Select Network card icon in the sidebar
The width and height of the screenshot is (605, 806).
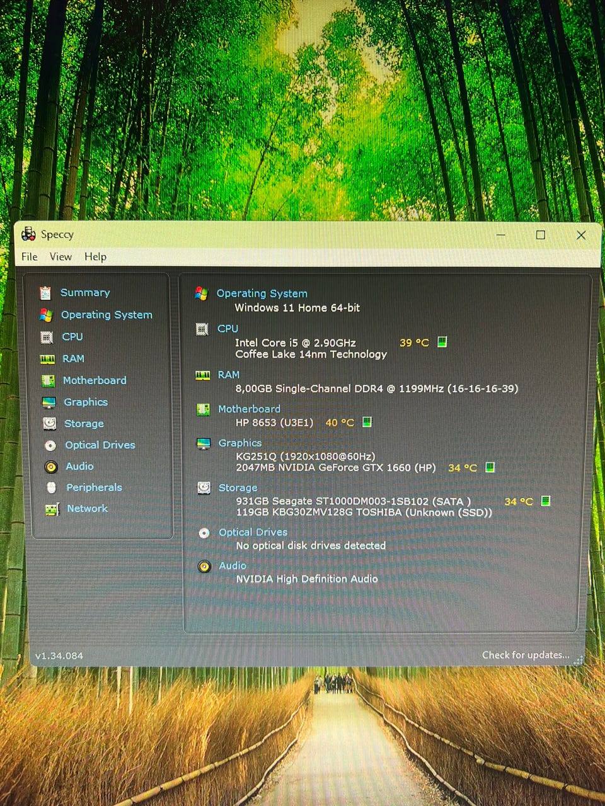point(52,509)
